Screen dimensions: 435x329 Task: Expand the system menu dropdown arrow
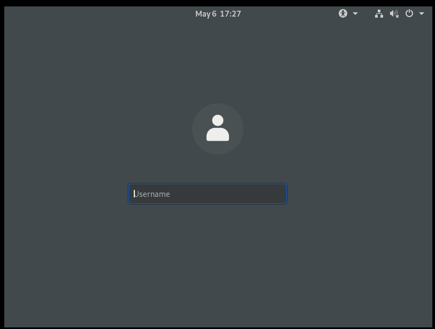[x=422, y=13]
